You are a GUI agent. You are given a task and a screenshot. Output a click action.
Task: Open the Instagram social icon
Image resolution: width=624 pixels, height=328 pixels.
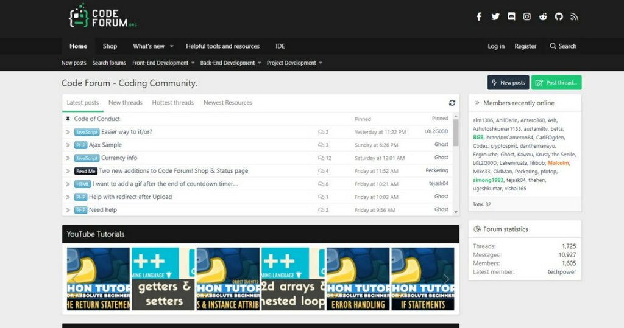coord(527,16)
